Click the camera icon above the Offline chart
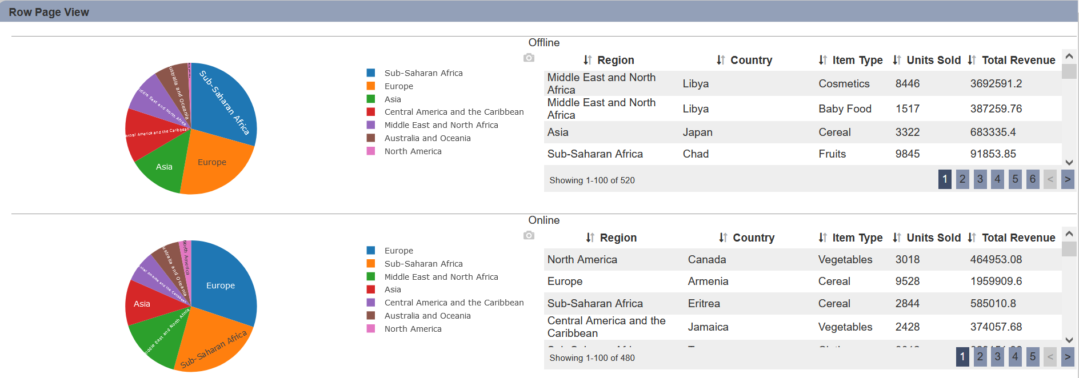 pos(529,58)
